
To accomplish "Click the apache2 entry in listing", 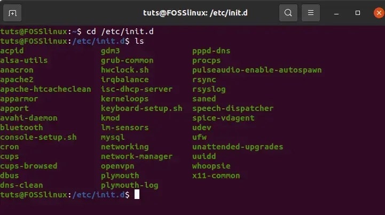I will click(17, 80).
